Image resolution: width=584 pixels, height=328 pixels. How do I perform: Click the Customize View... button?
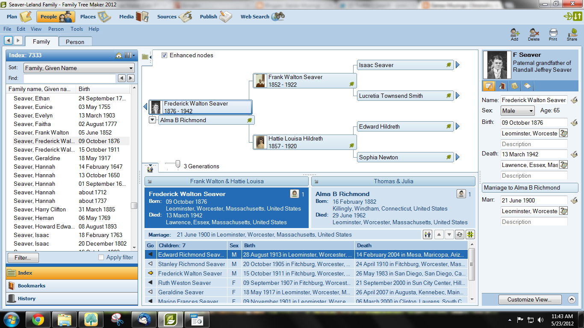[x=531, y=299]
